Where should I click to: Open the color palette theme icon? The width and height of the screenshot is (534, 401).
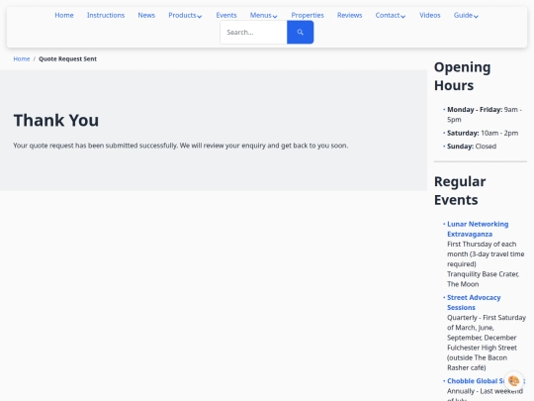click(x=513, y=380)
